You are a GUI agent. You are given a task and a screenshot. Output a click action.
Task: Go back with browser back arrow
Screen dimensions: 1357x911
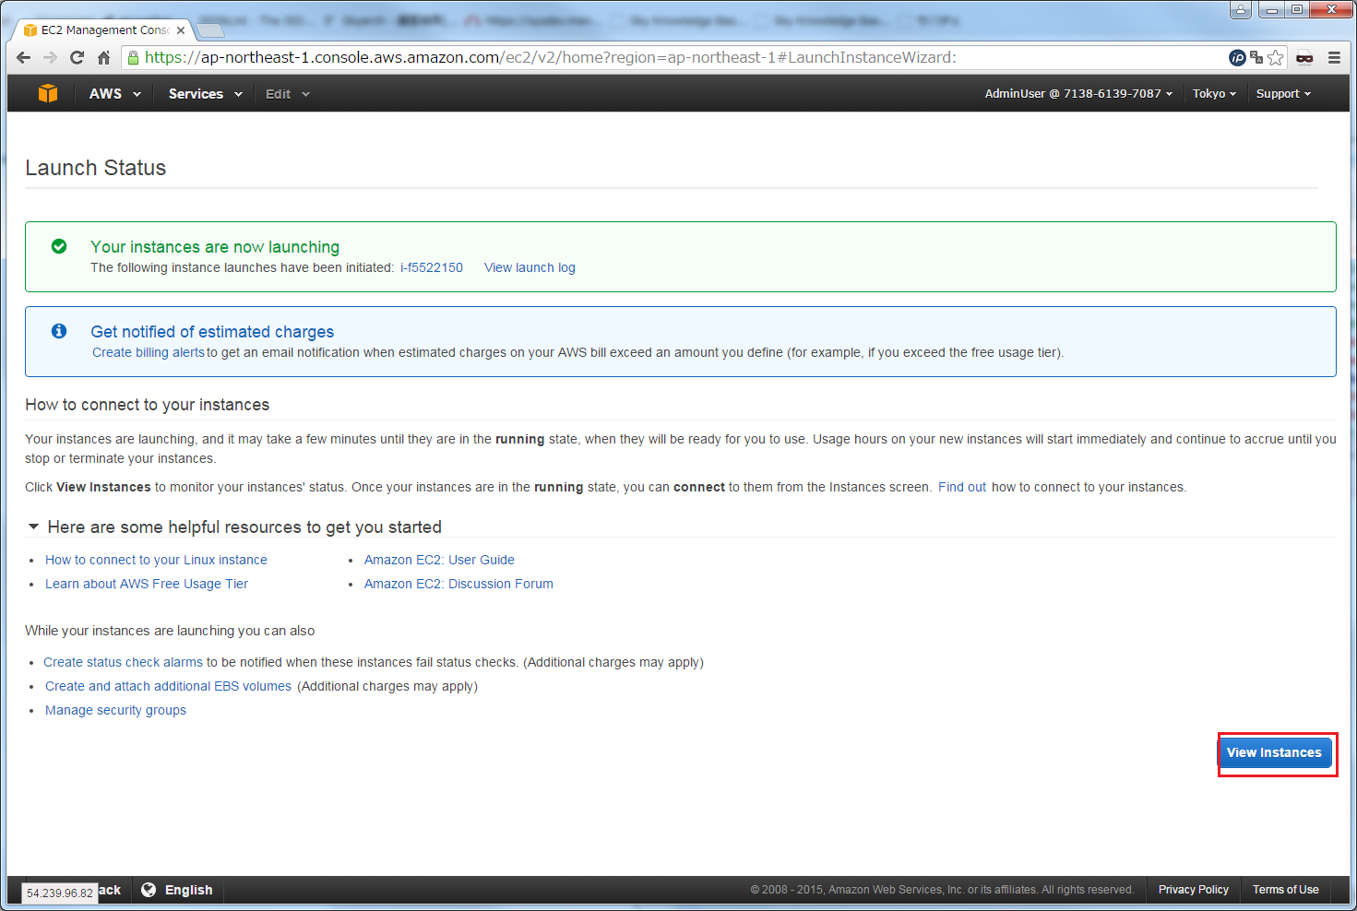click(x=24, y=57)
